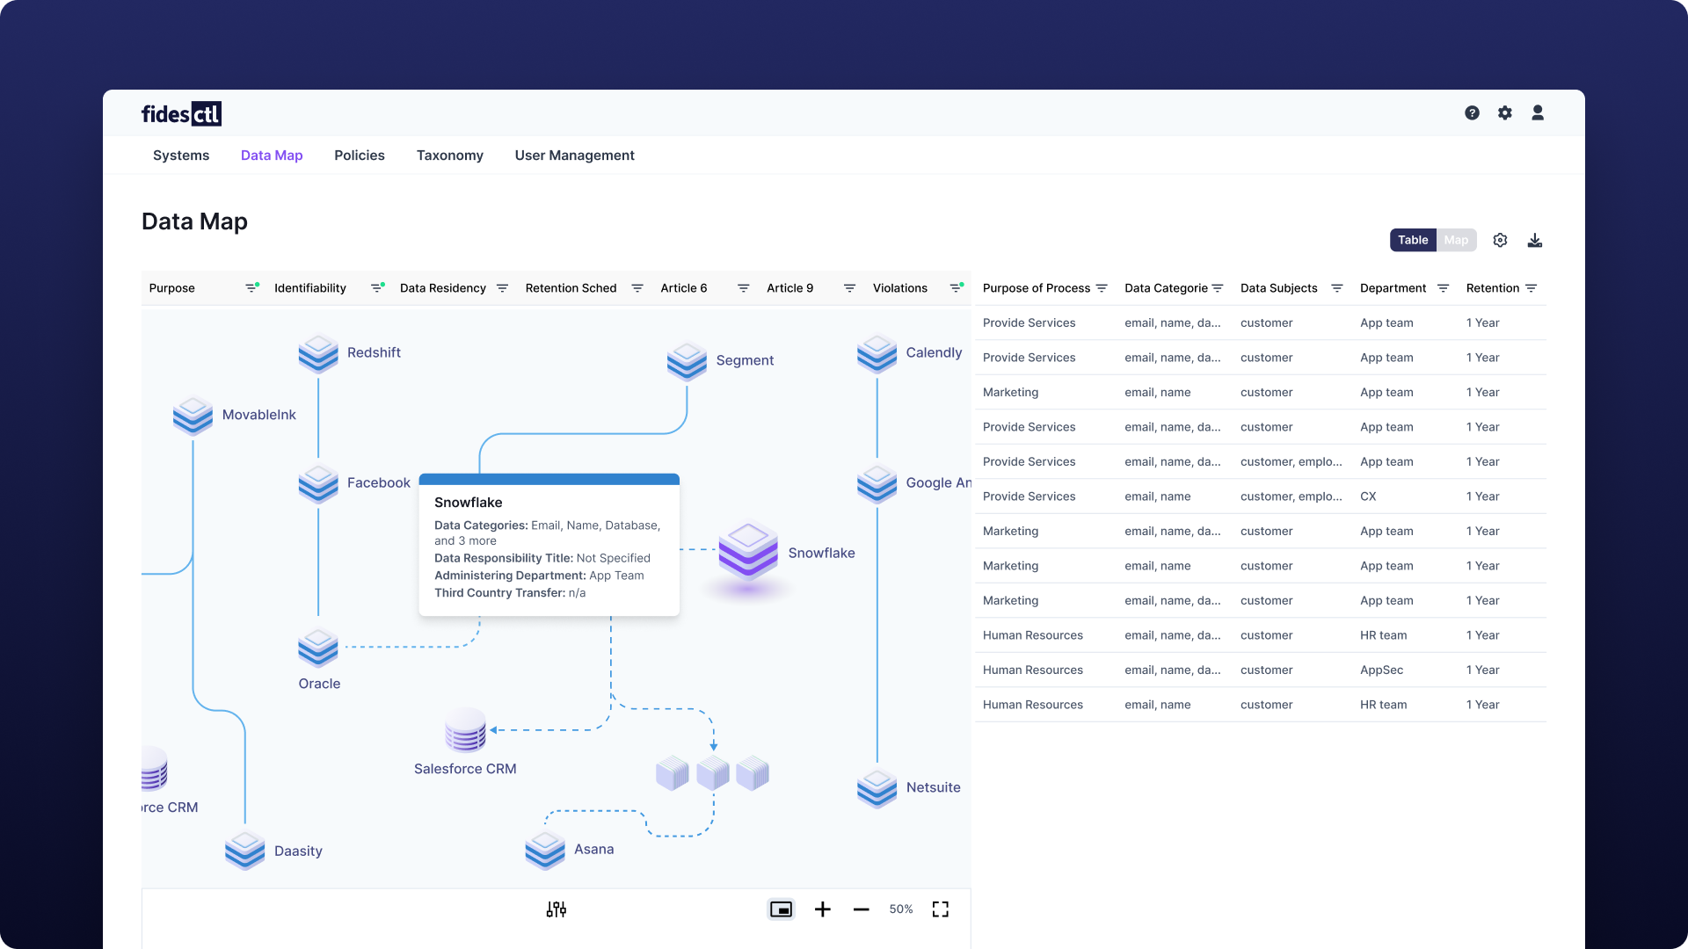Open the Article 6 filter
The width and height of the screenshot is (1688, 949).
(743, 288)
